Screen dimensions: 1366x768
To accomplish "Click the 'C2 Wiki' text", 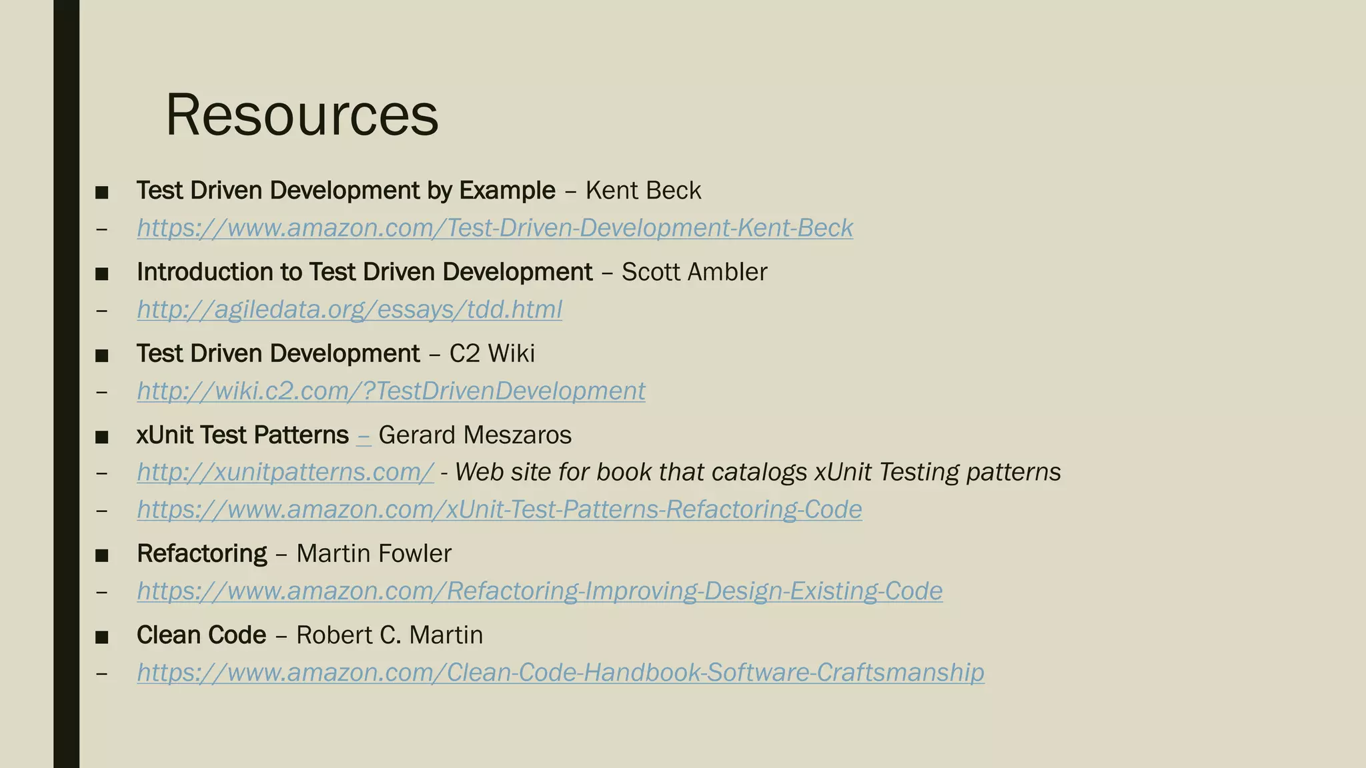I will [492, 353].
